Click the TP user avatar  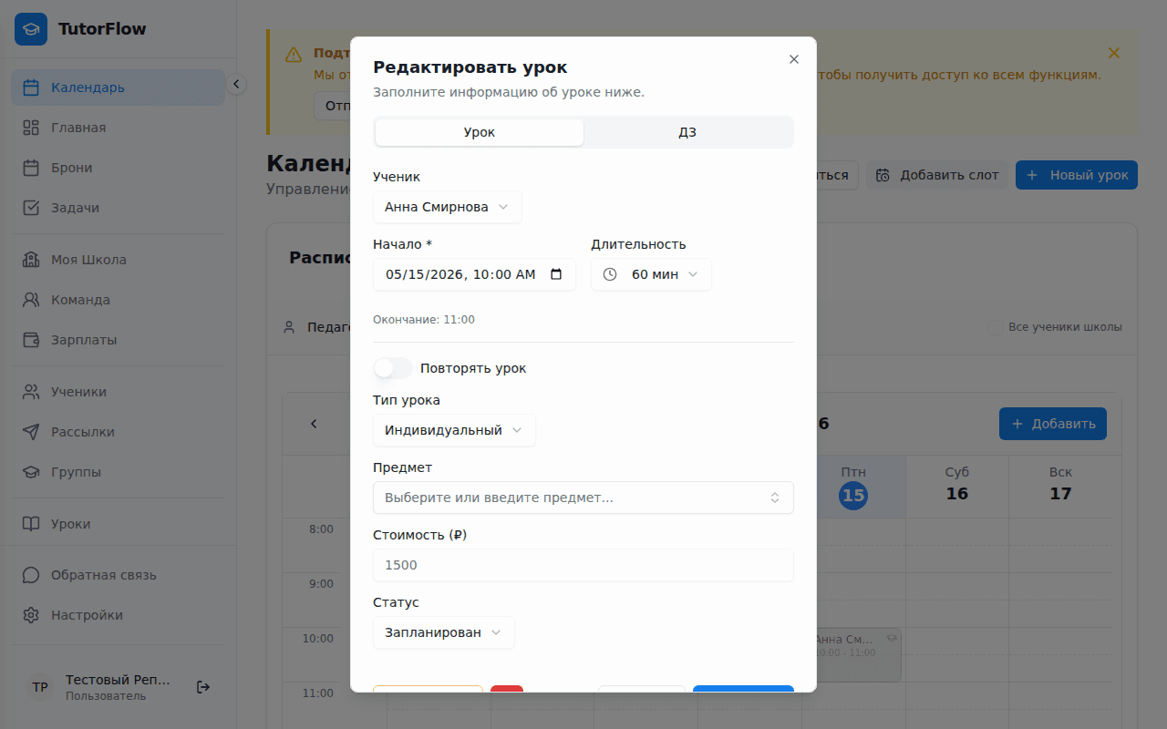(x=40, y=687)
